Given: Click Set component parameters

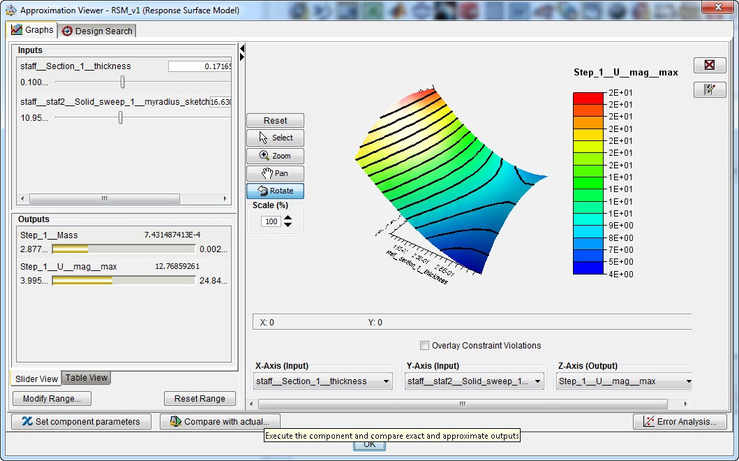Looking at the screenshot, I should (x=80, y=422).
